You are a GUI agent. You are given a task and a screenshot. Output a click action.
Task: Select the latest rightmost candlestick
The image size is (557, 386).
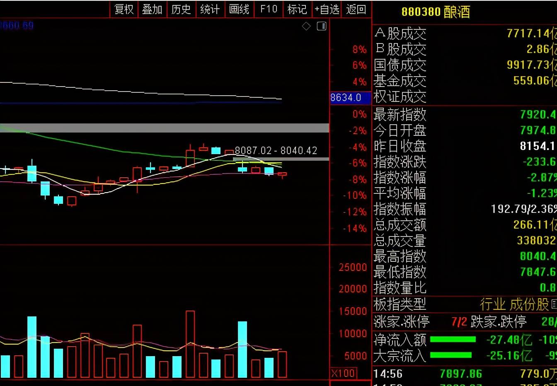(282, 174)
